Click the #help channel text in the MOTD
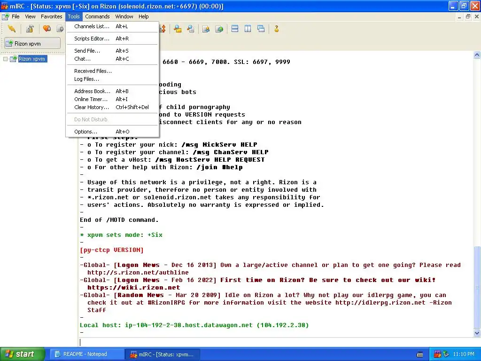Viewport: 481px width, 361px height. pyautogui.click(x=232, y=167)
